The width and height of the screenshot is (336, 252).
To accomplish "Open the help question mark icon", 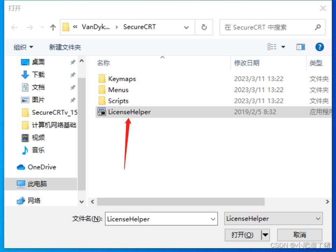I will click(x=320, y=47).
